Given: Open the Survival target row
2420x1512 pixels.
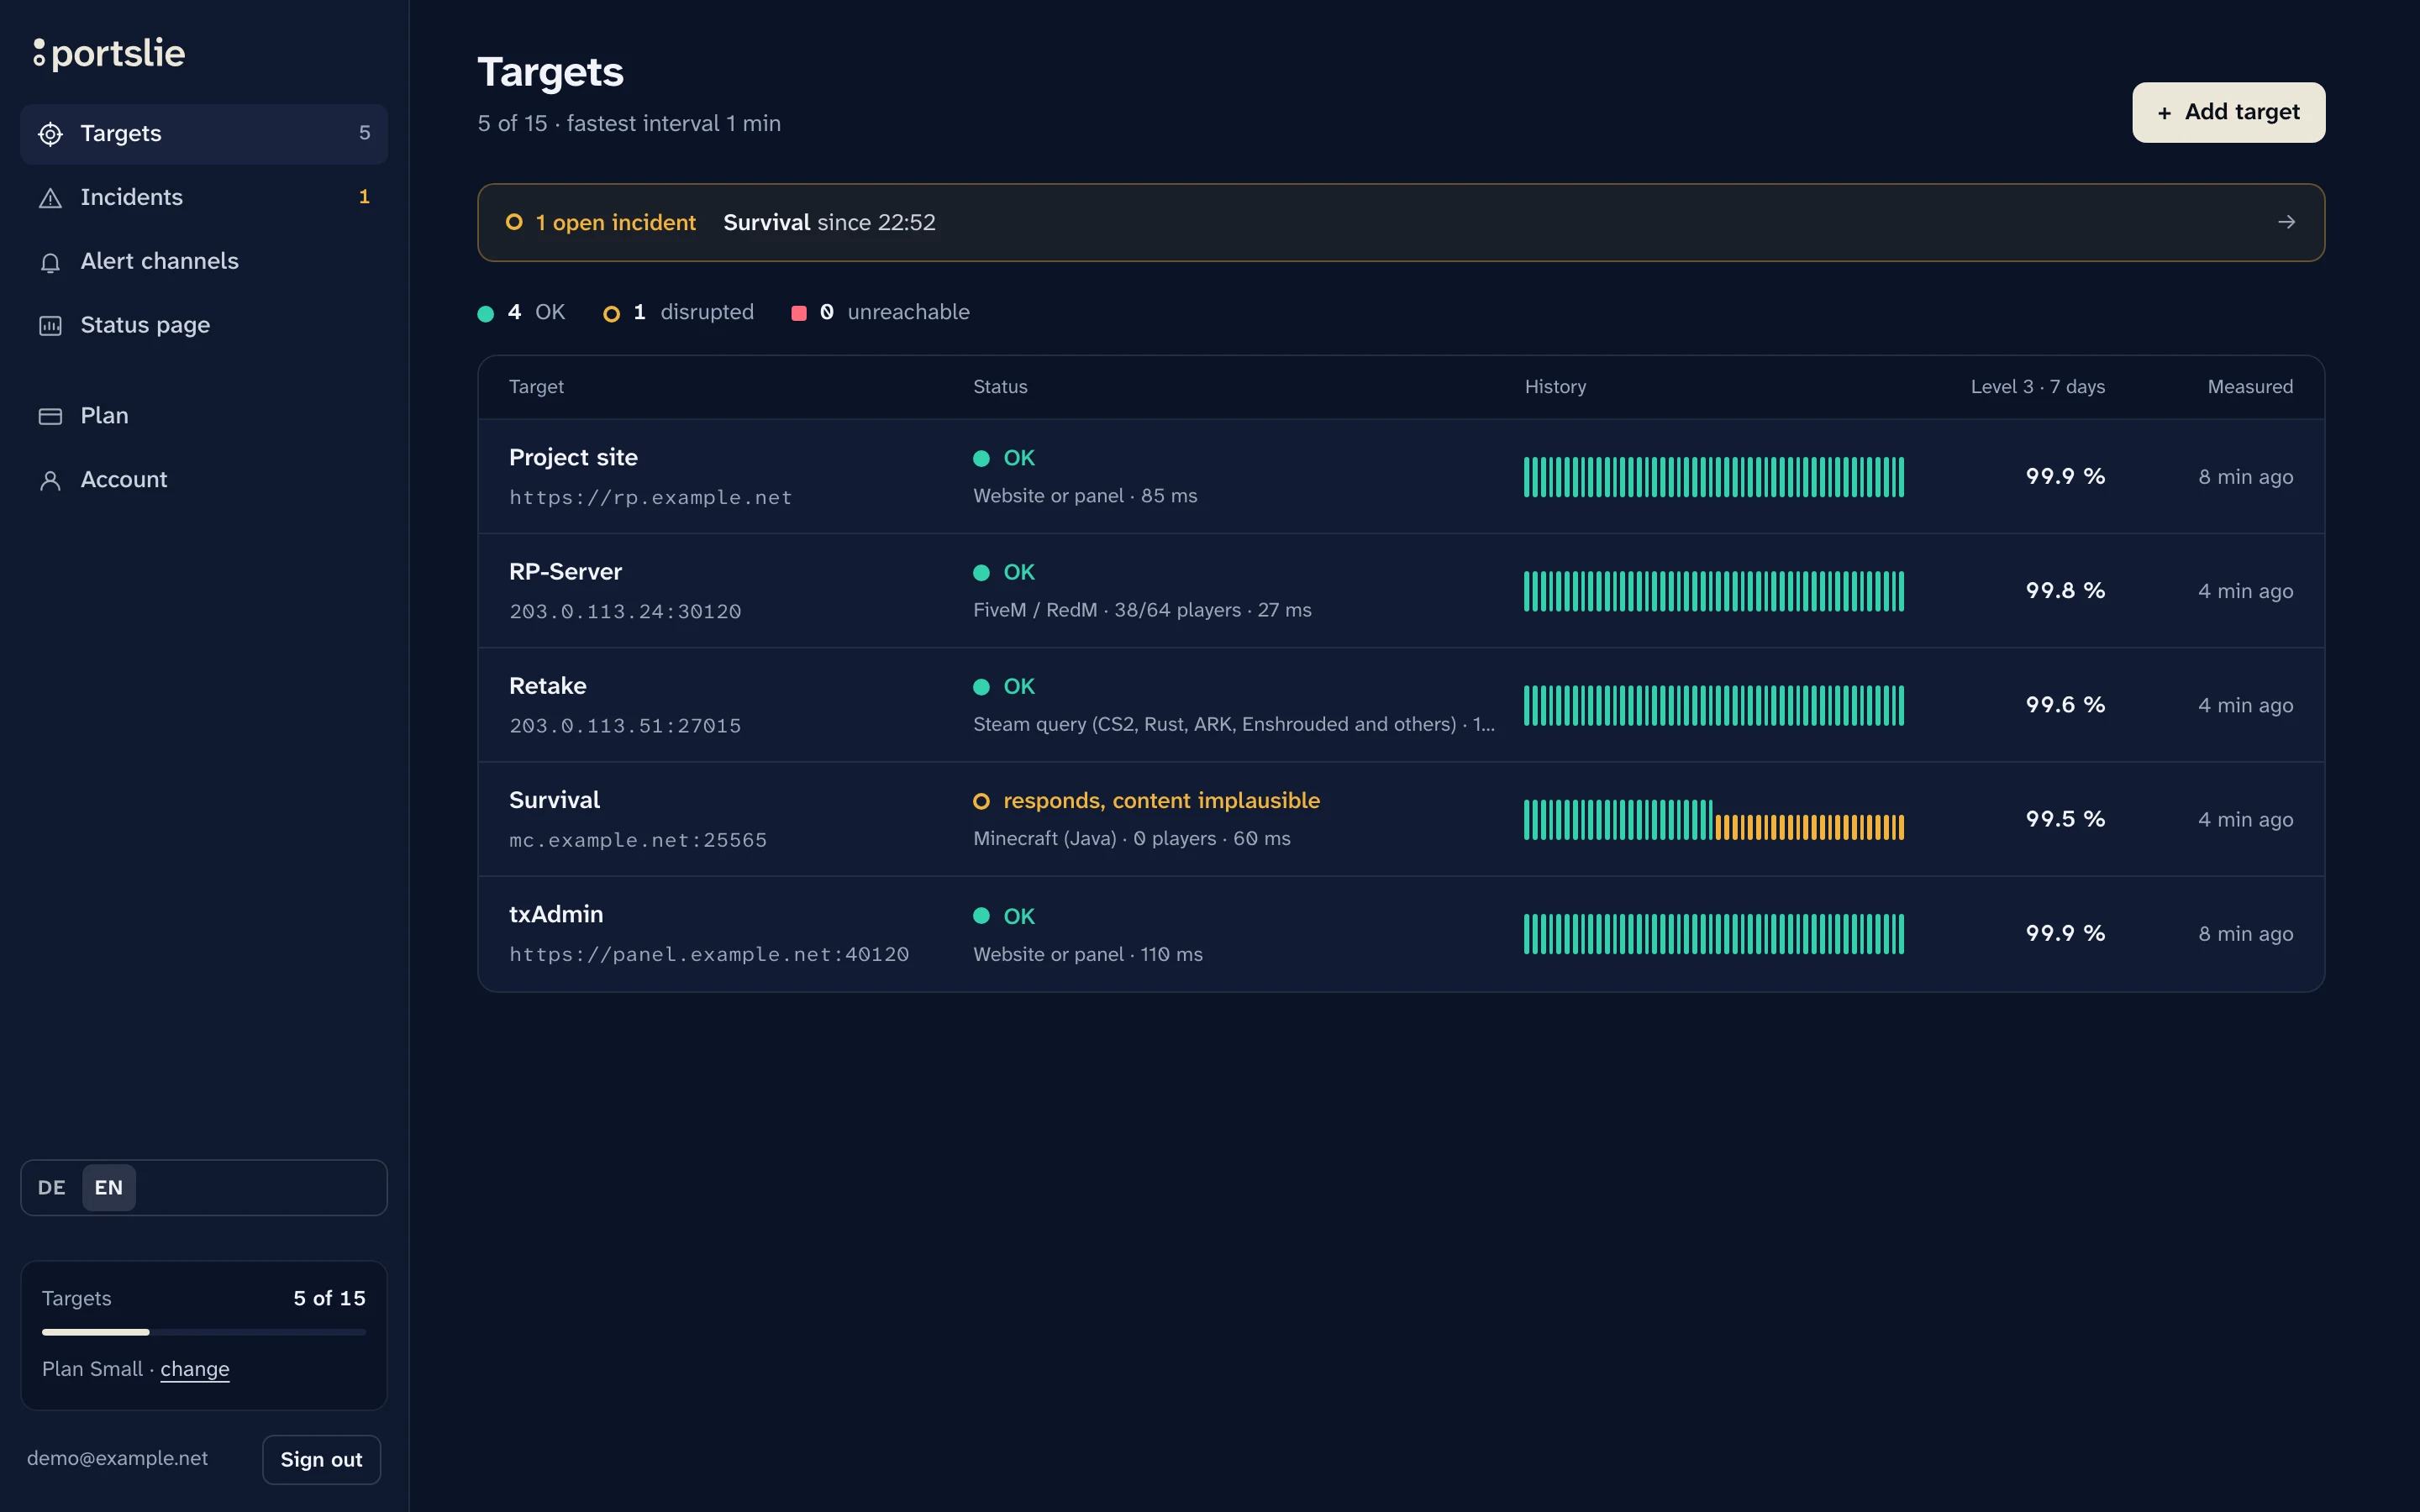Looking at the screenshot, I should point(1401,819).
